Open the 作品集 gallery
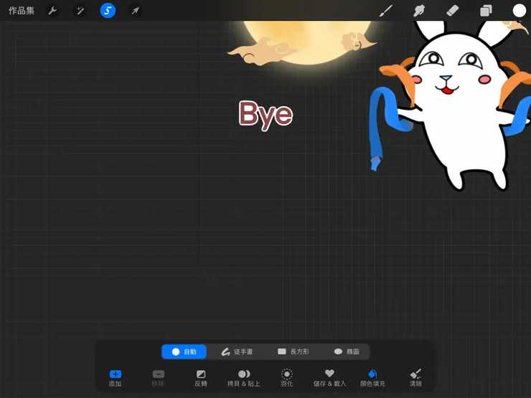This screenshot has height=398, width=531. 22,11
